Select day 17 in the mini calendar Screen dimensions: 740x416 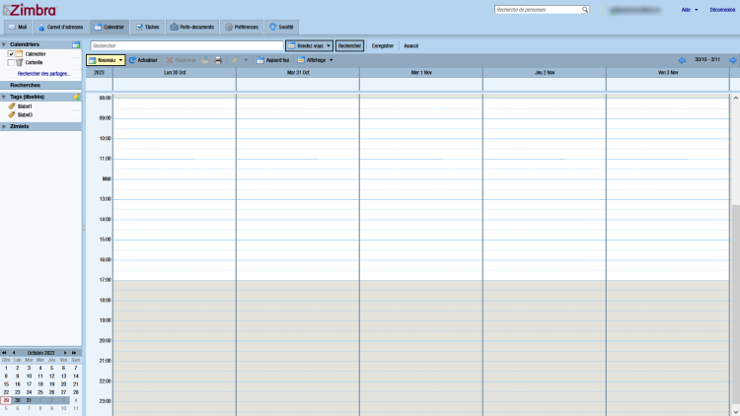pyautogui.click(x=29, y=384)
